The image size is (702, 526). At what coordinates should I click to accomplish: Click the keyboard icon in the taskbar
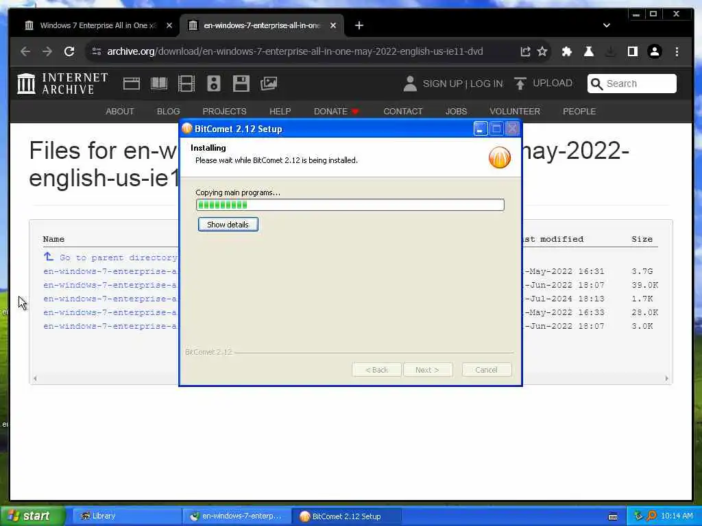[613, 516]
